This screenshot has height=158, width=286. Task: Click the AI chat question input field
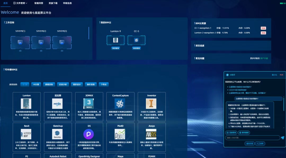pos(252,138)
